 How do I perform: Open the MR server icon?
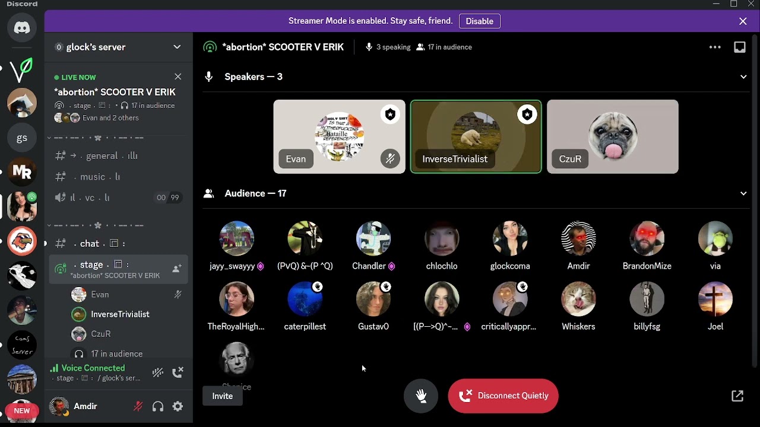(22, 172)
